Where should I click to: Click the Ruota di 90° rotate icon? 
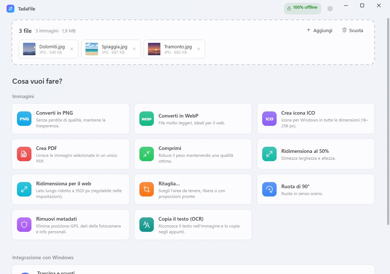pyautogui.click(x=269, y=189)
